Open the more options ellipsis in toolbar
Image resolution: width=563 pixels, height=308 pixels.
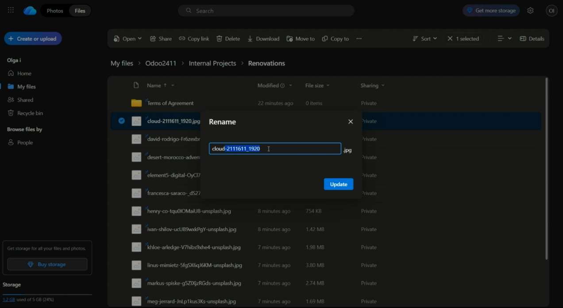pyautogui.click(x=359, y=39)
